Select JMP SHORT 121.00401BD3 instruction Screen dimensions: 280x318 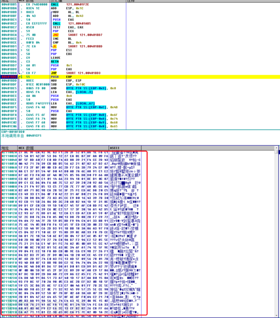75,73
